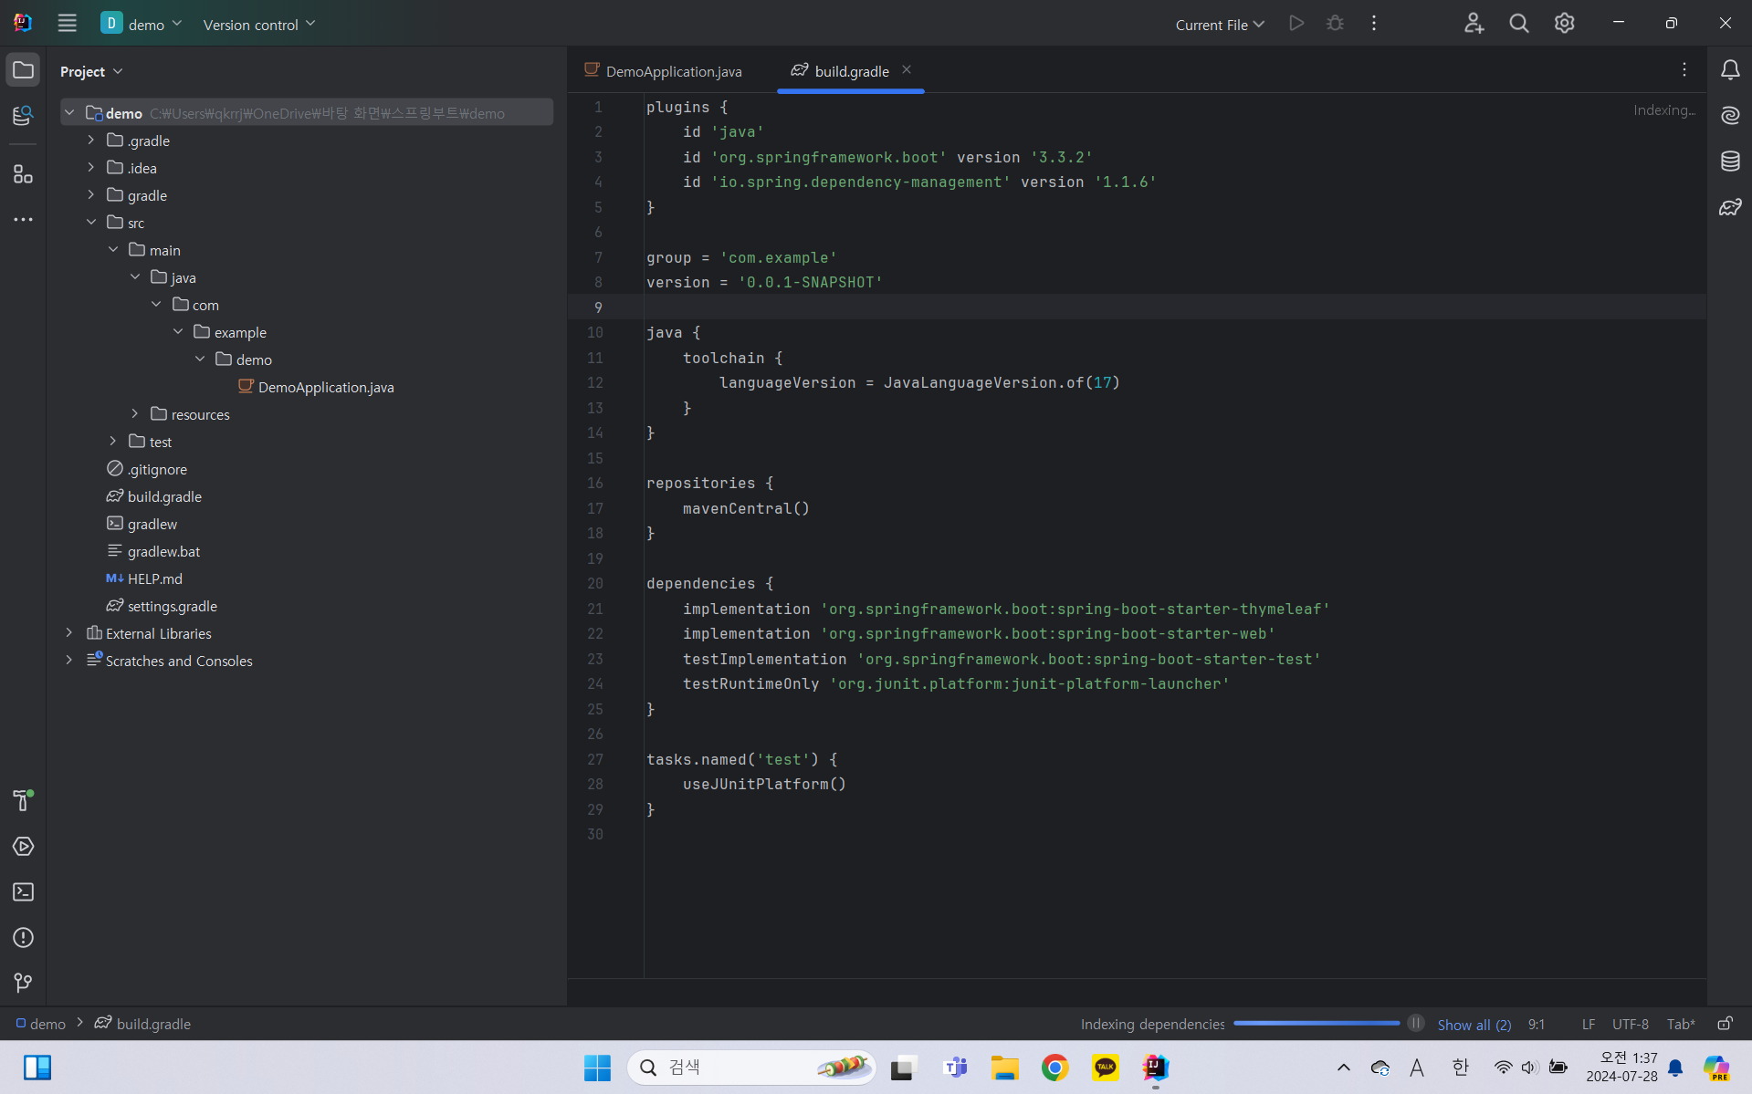Debug the current file
Screen dimensions: 1752x1094
tap(1335, 24)
